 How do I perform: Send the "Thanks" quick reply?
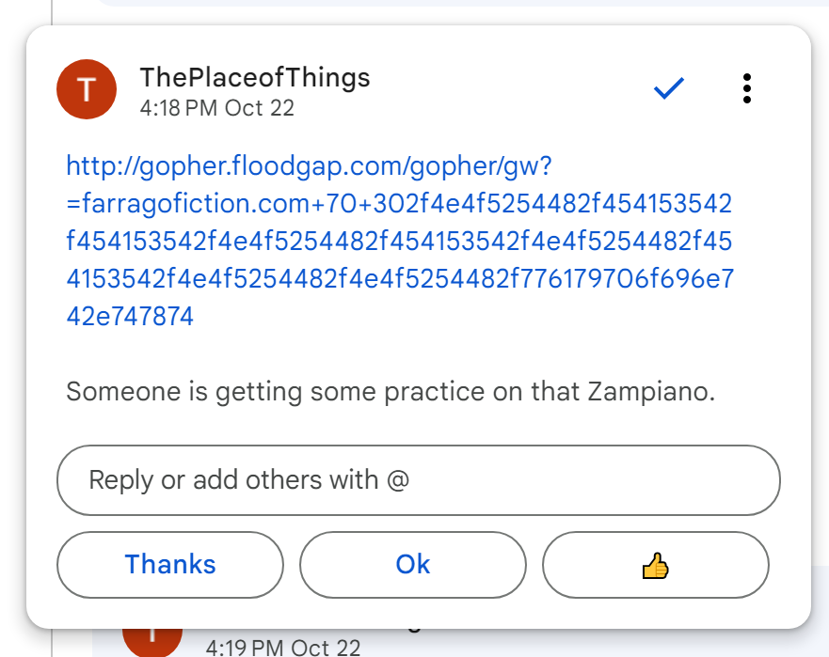[x=170, y=565]
